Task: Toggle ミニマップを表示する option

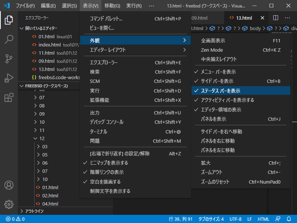Action: 135,163
